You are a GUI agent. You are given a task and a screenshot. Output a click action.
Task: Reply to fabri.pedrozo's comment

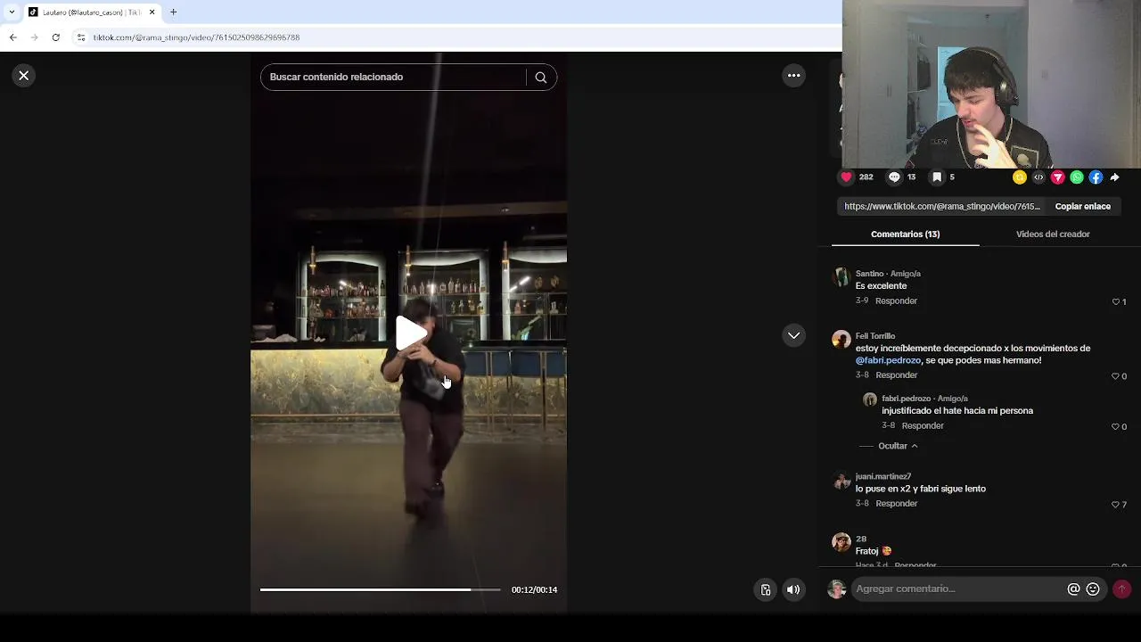[x=923, y=426]
